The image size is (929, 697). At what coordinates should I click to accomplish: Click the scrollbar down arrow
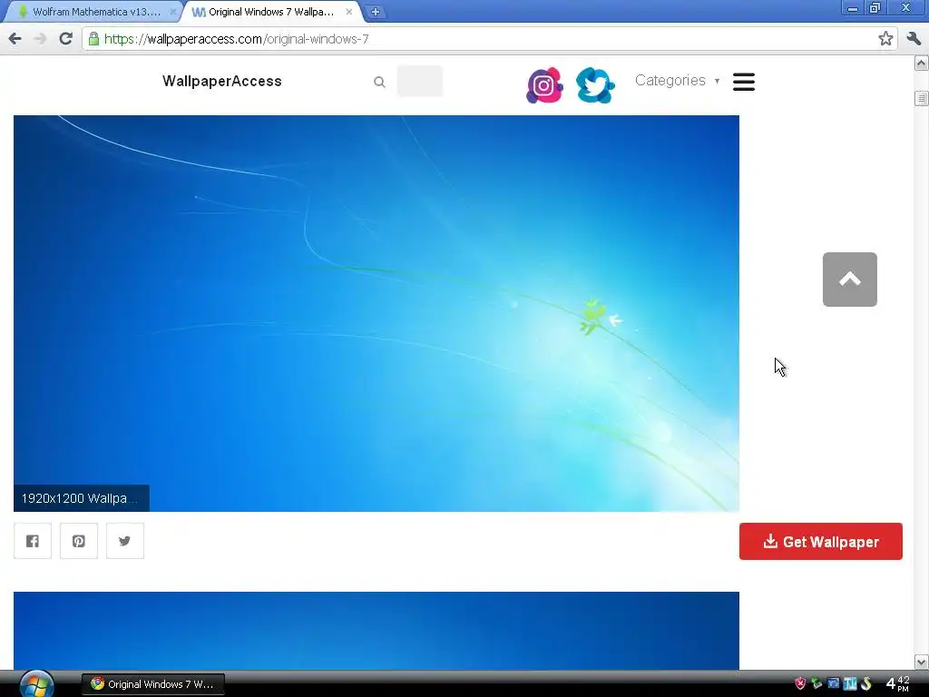click(922, 662)
